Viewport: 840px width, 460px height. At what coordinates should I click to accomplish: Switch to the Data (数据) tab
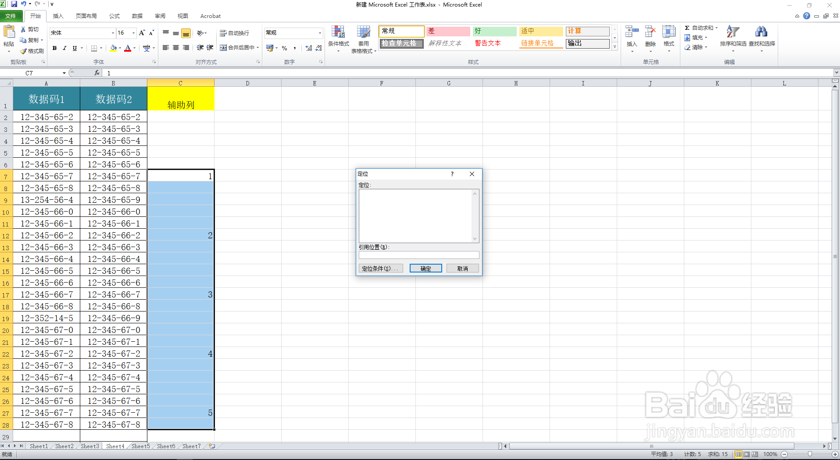pos(137,16)
